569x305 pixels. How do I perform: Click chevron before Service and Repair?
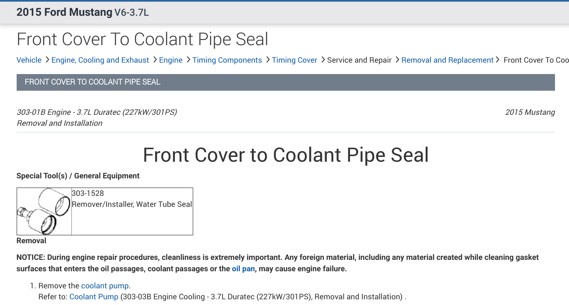point(323,60)
